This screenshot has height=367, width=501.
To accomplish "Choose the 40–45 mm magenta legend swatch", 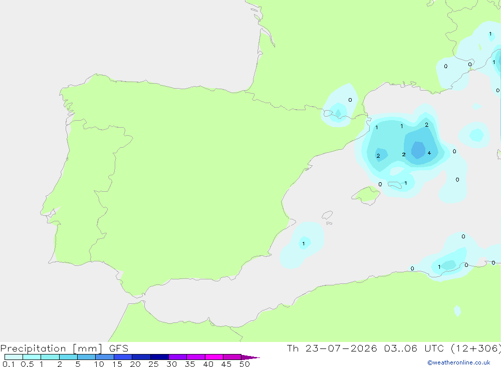I will [214, 357].
